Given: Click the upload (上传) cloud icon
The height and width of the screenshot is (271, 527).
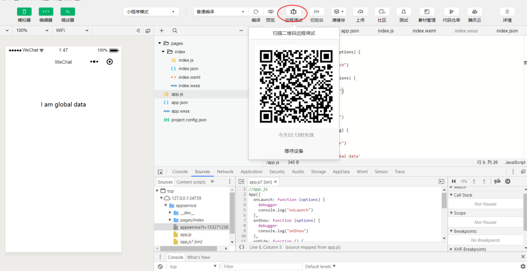Looking at the screenshot, I should click(360, 12).
